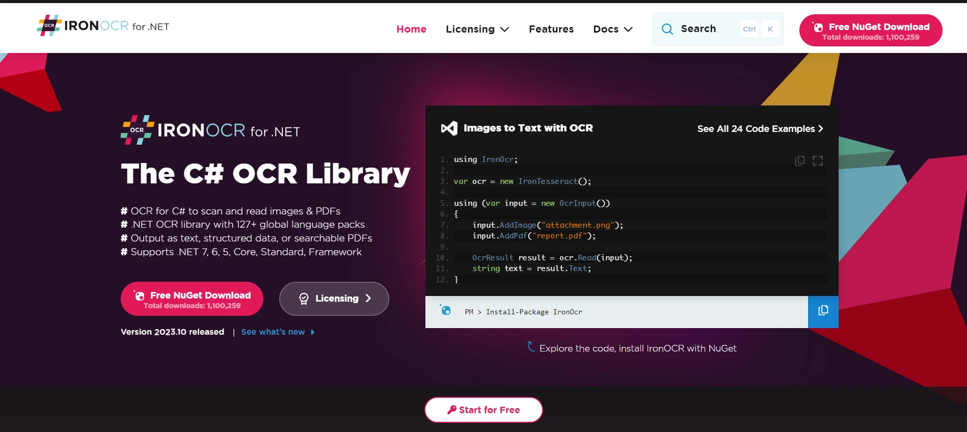Click code line AddImage attachment.png
This screenshot has height=432, width=967.
click(548, 225)
